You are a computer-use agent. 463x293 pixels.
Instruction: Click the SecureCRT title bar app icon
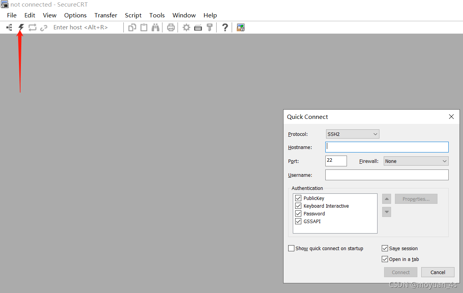(4, 4)
